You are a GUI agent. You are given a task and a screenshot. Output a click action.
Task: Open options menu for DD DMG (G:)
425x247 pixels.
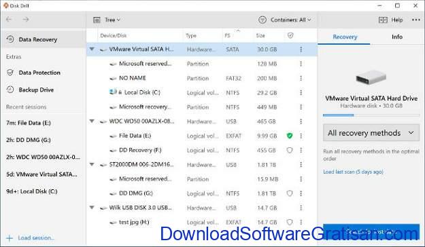301,193
